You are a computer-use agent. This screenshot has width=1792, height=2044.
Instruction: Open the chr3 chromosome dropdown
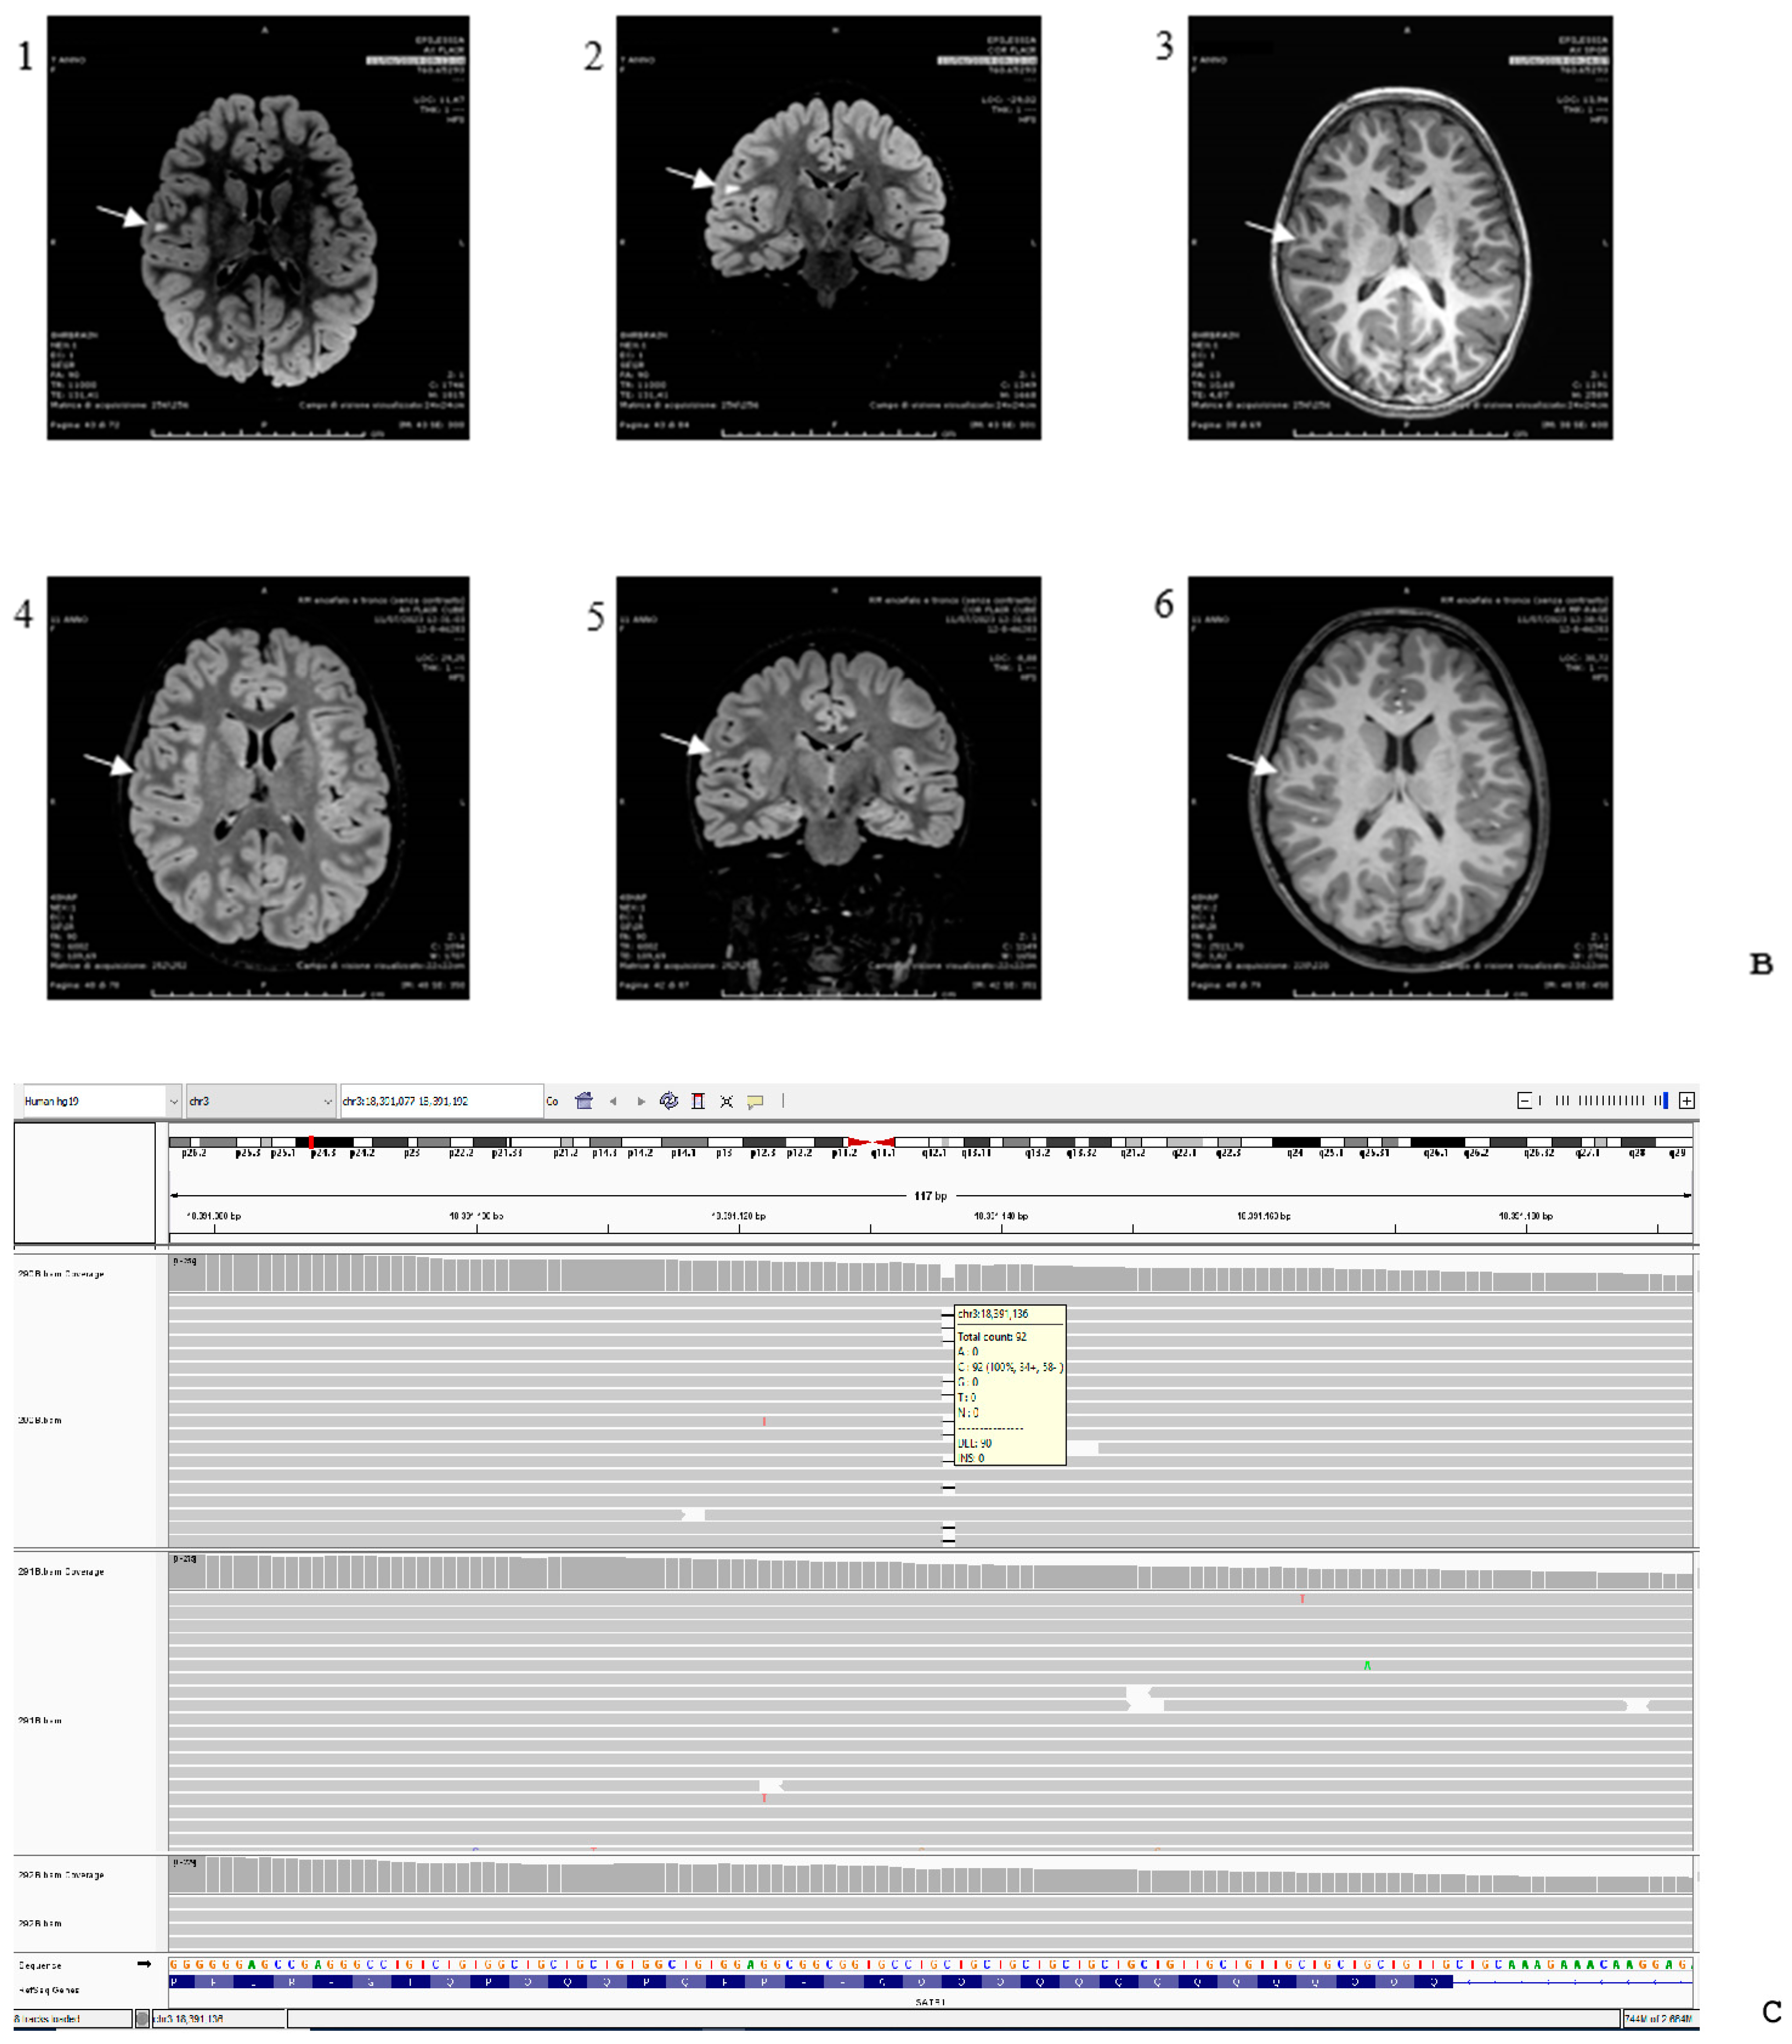260,1101
